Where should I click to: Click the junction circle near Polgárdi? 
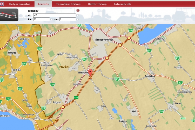(x=63, y=107)
